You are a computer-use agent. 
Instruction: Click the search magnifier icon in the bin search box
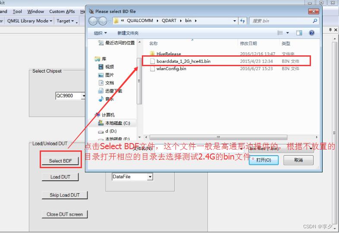click(315, 21)
